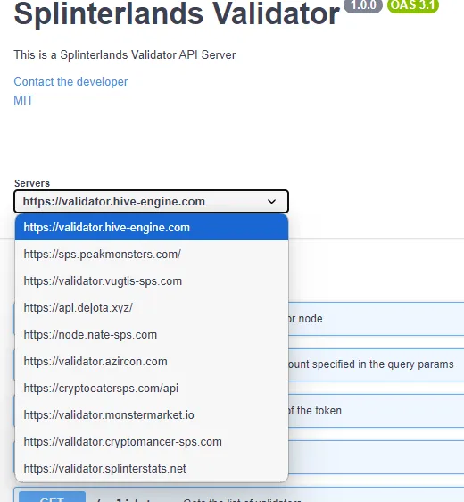Pick https://validator.monstermarket.io server
This screenshot has height=502, width=464.
152,415
